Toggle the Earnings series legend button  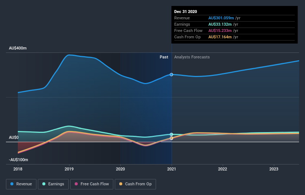[x=53, y=184]
